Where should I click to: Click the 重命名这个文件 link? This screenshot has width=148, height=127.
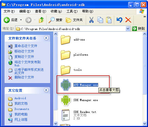(26, 46)
